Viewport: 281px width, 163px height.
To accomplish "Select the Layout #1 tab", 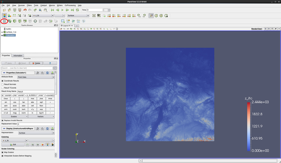I will pos(67,26).
